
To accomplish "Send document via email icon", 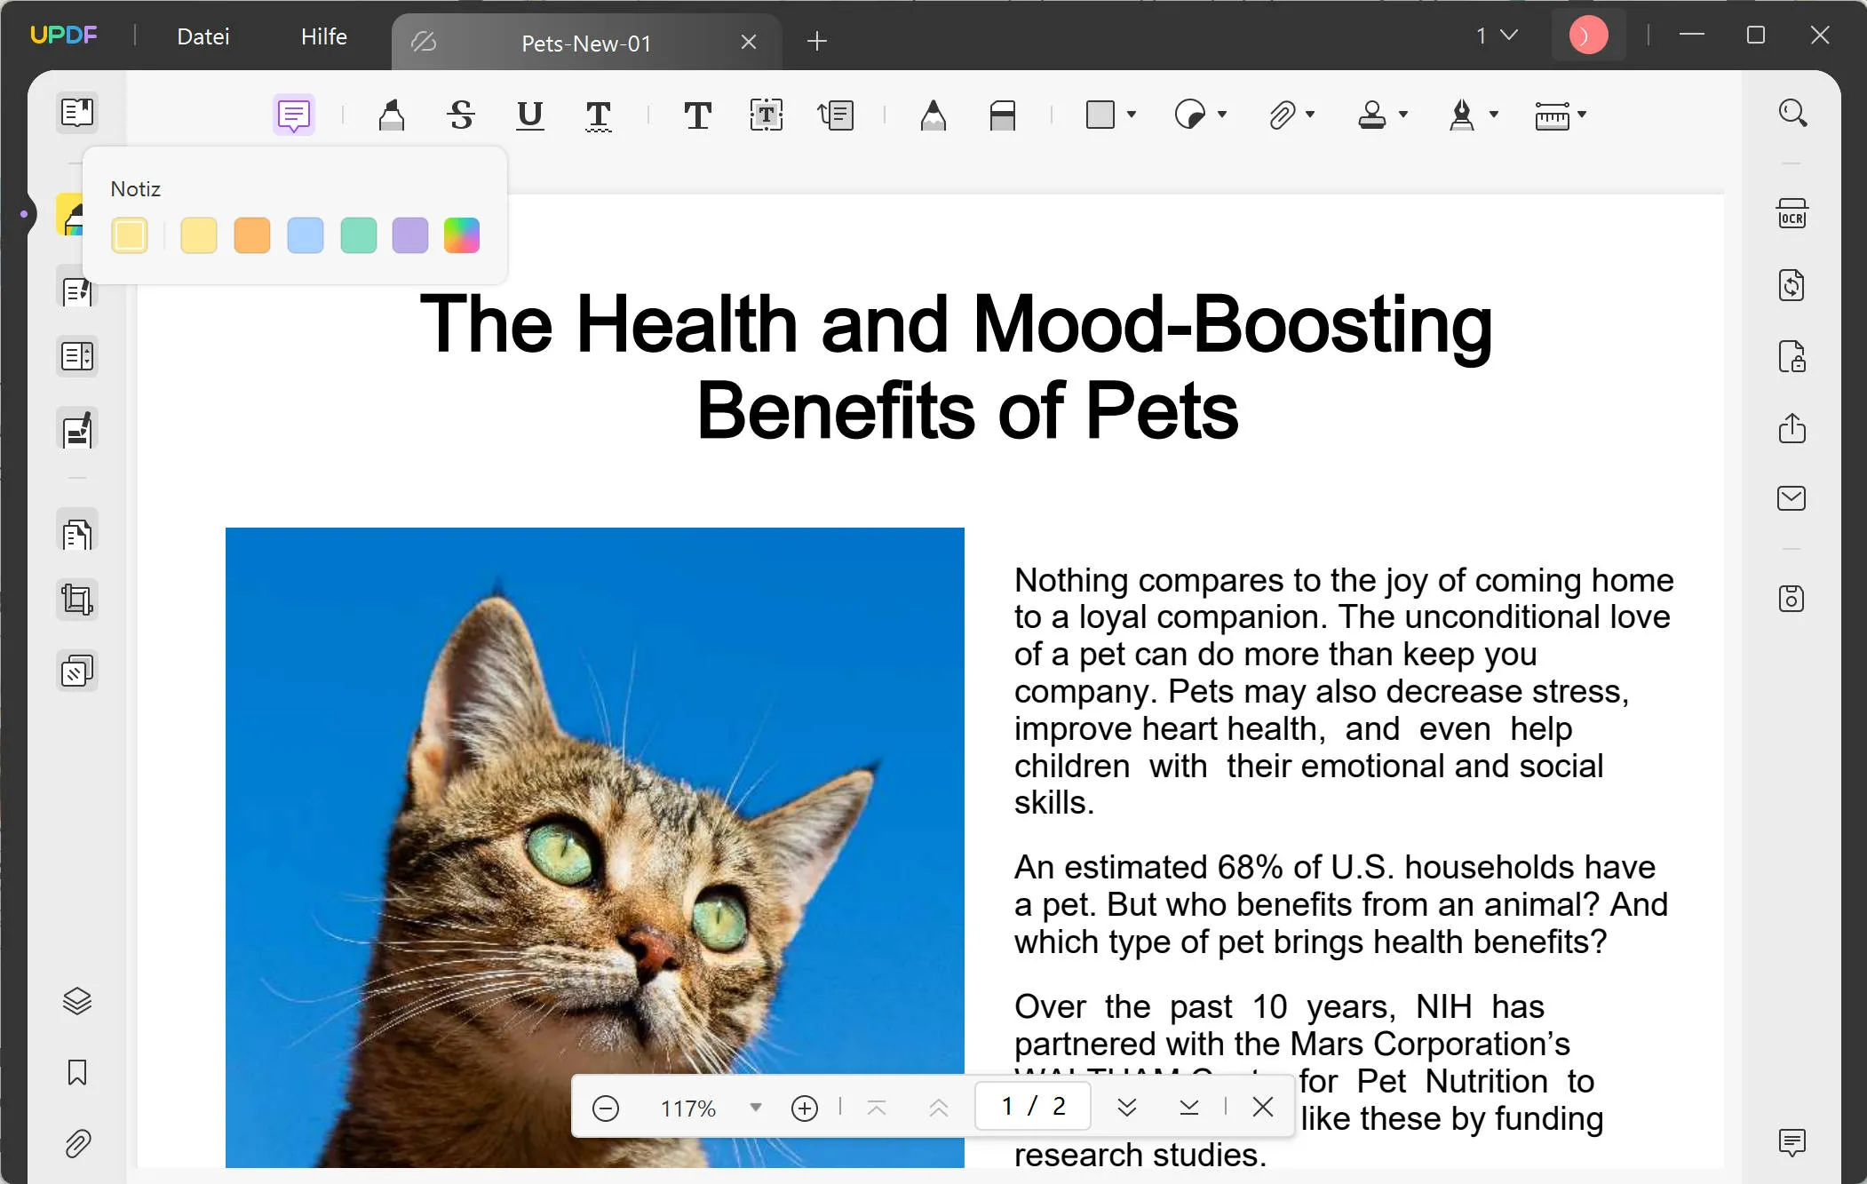I will (x=1792, y=498).
